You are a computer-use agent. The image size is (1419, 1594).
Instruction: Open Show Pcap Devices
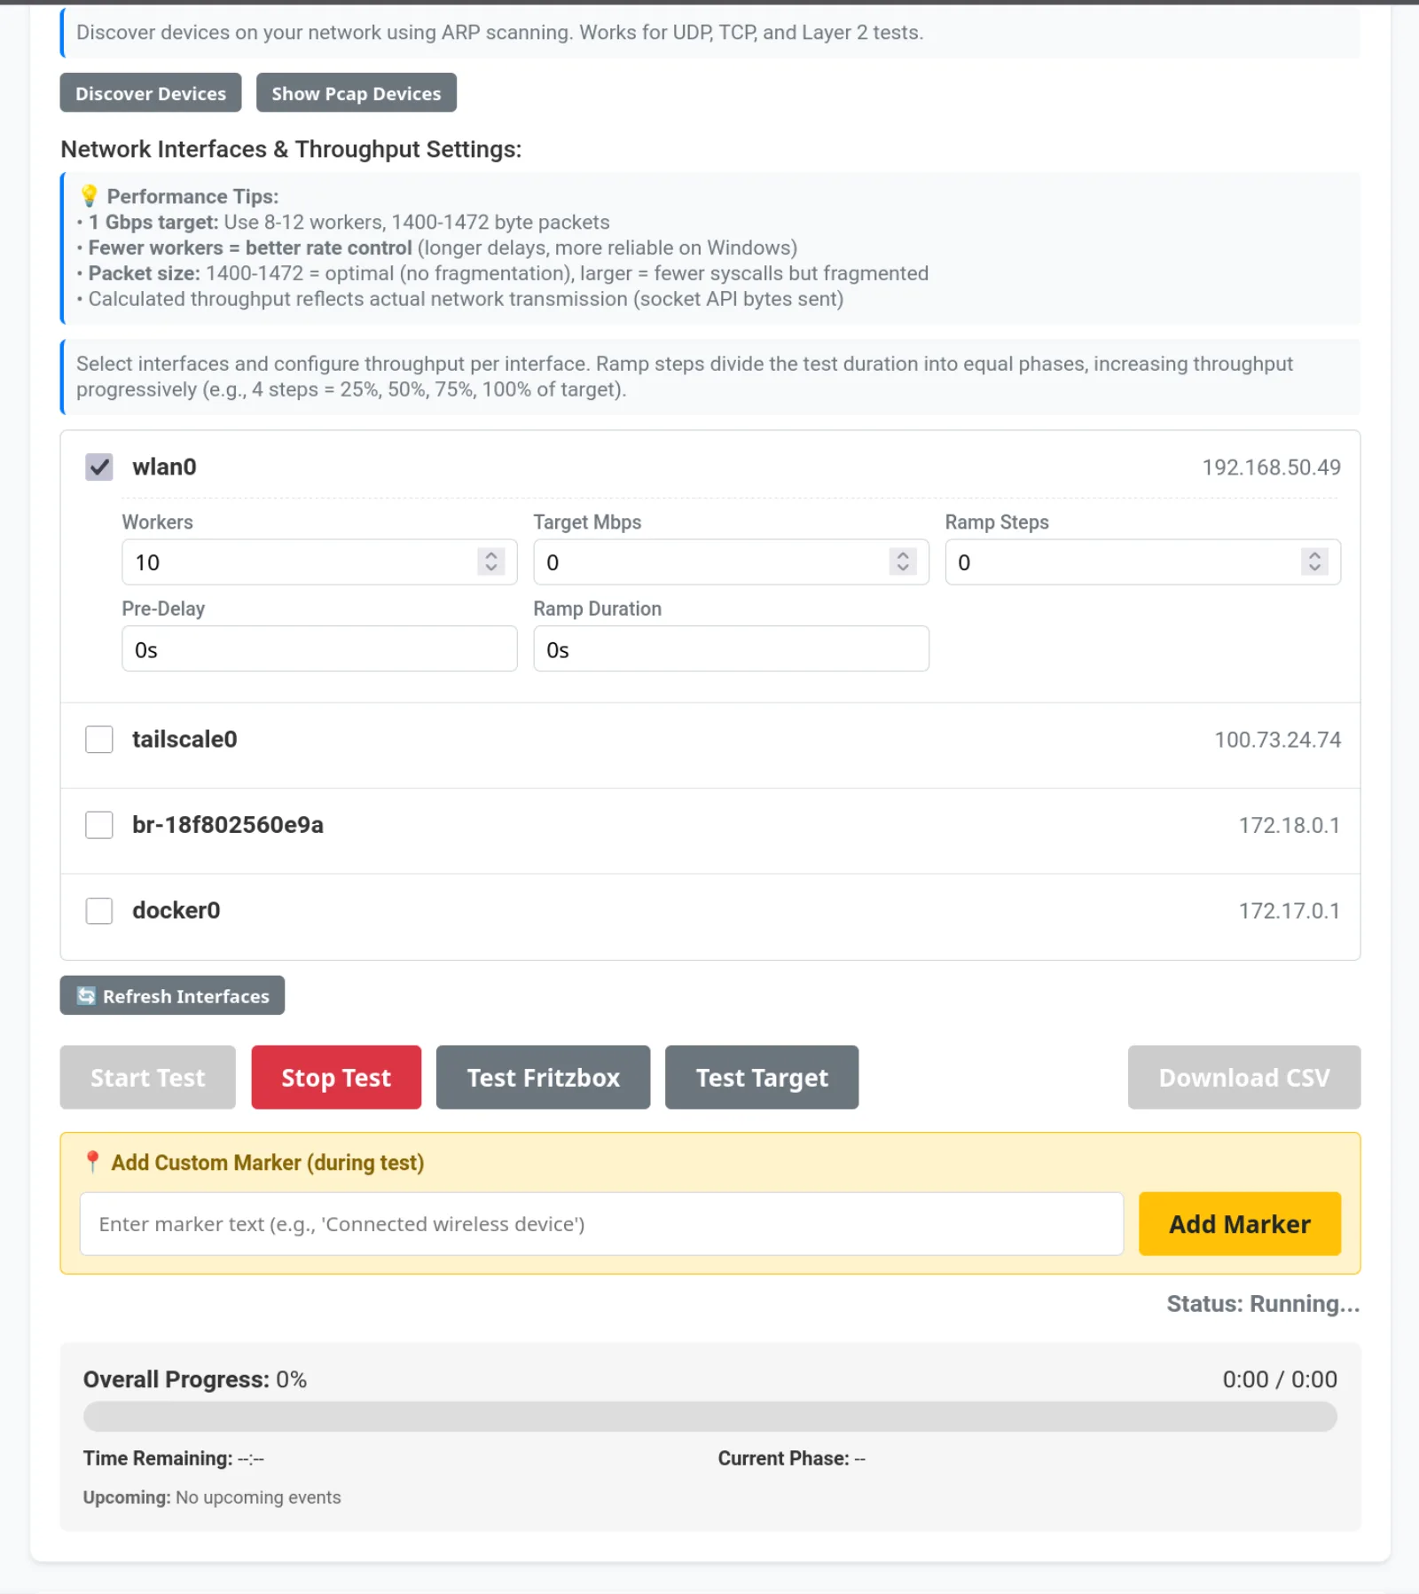[x=357, y=93]
